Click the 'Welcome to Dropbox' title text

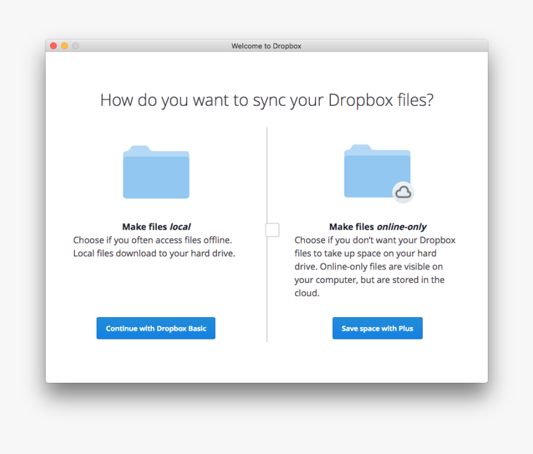[266, 46]
